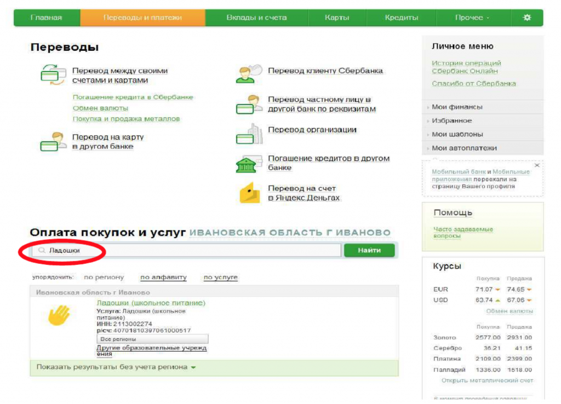
Task: Click the organization transfer building icon
Action: [x=249, y=134]
